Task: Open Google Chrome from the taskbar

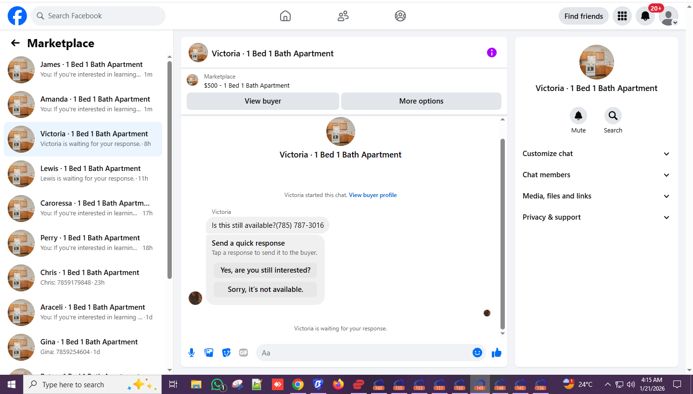Action: click(x=298, y=384)
